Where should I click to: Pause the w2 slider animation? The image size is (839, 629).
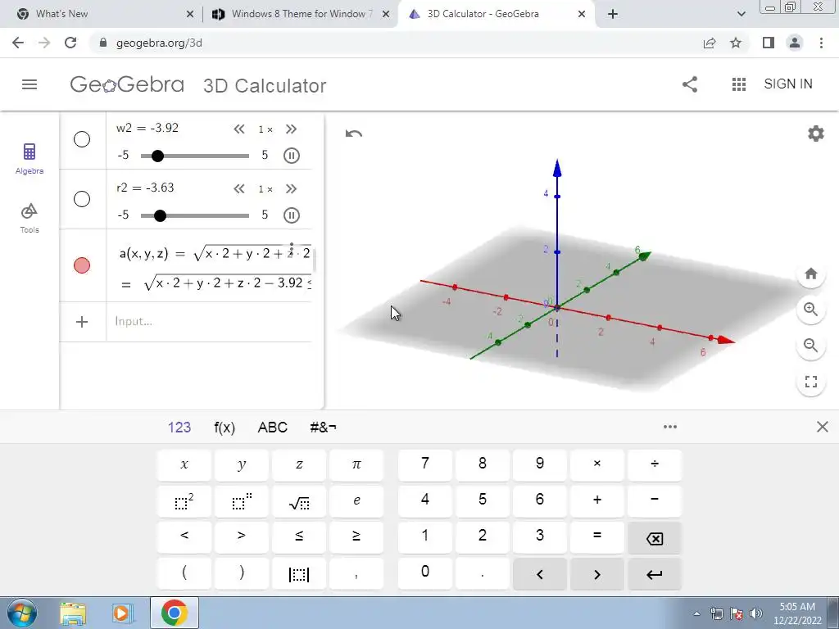291,156
